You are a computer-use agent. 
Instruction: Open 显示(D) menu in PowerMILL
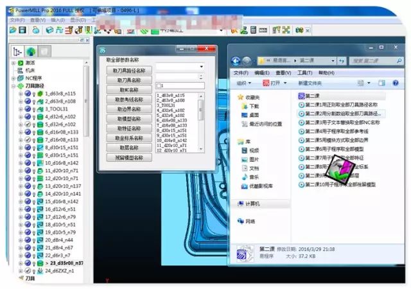coord(78,20)
